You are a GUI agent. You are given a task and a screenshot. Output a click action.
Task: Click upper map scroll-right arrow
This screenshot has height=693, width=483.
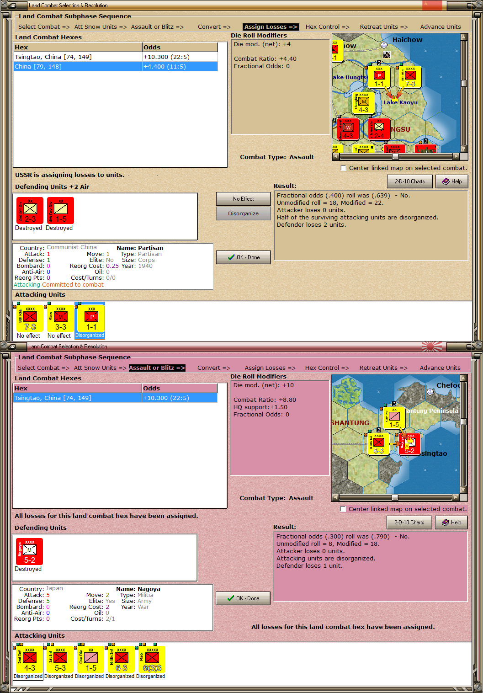(456, 156)
